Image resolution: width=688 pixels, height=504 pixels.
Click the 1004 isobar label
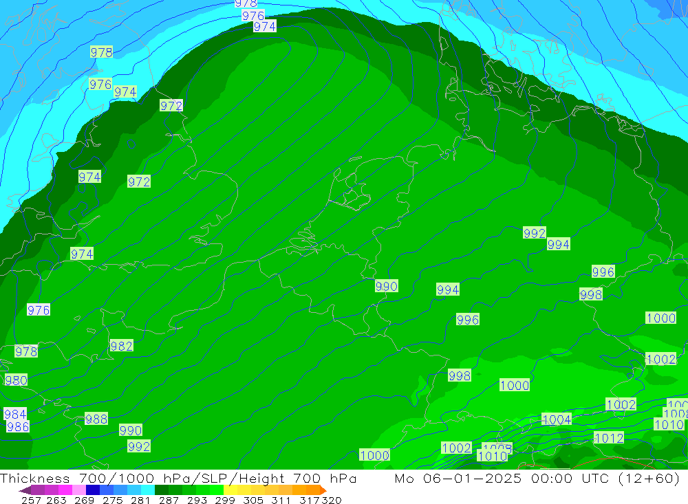(557, 419)
